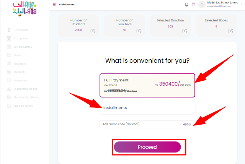
Task: Edit the Selected Books value
Action: pos(230,31)
